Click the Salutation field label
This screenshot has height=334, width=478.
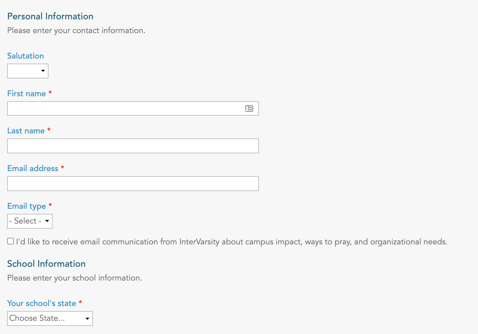(25, 56)
